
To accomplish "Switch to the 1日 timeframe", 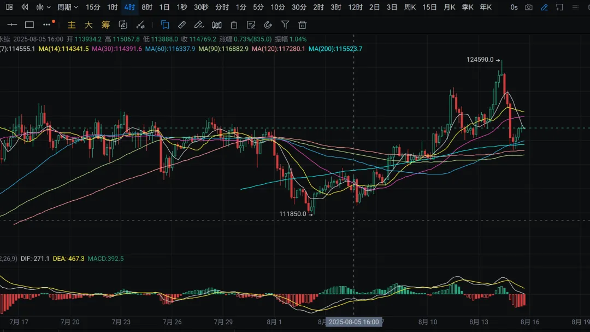I will [x=164, y=7].
